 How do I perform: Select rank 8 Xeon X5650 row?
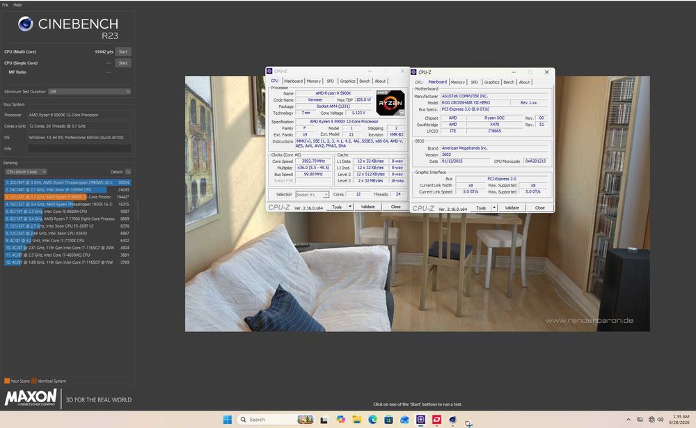coord(68,233)
